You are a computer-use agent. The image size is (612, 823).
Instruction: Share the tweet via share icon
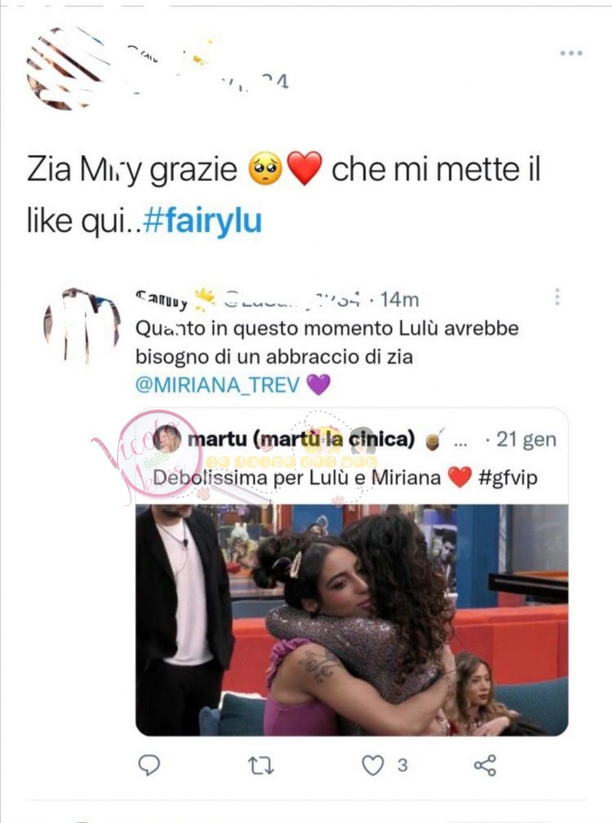pyautogui.click(x=485, y=765)
